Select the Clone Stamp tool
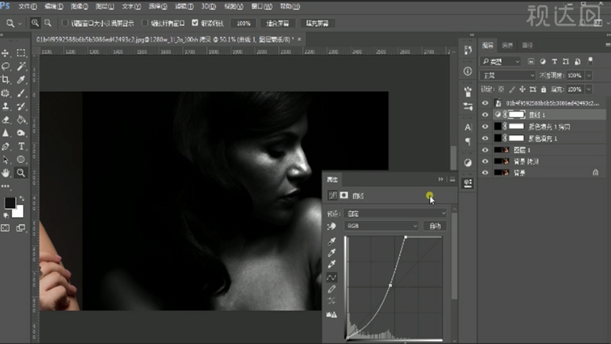611x344 pixels. pos(5,106)
